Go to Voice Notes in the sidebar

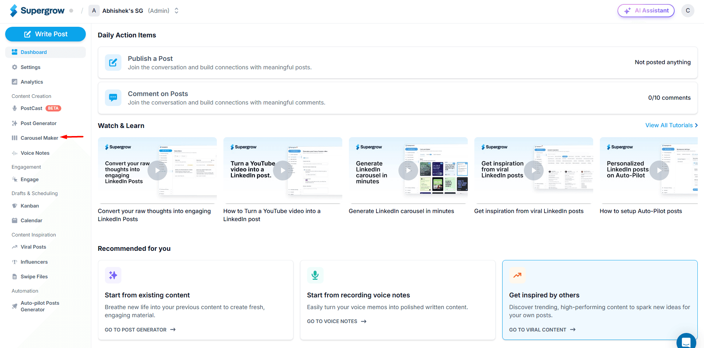(35, 153)
